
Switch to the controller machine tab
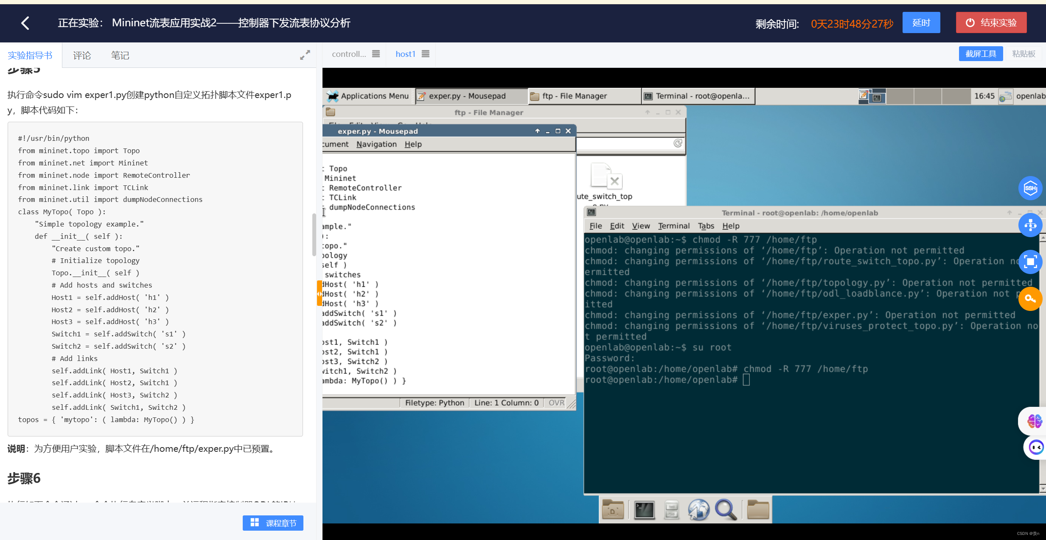(349, 54)
